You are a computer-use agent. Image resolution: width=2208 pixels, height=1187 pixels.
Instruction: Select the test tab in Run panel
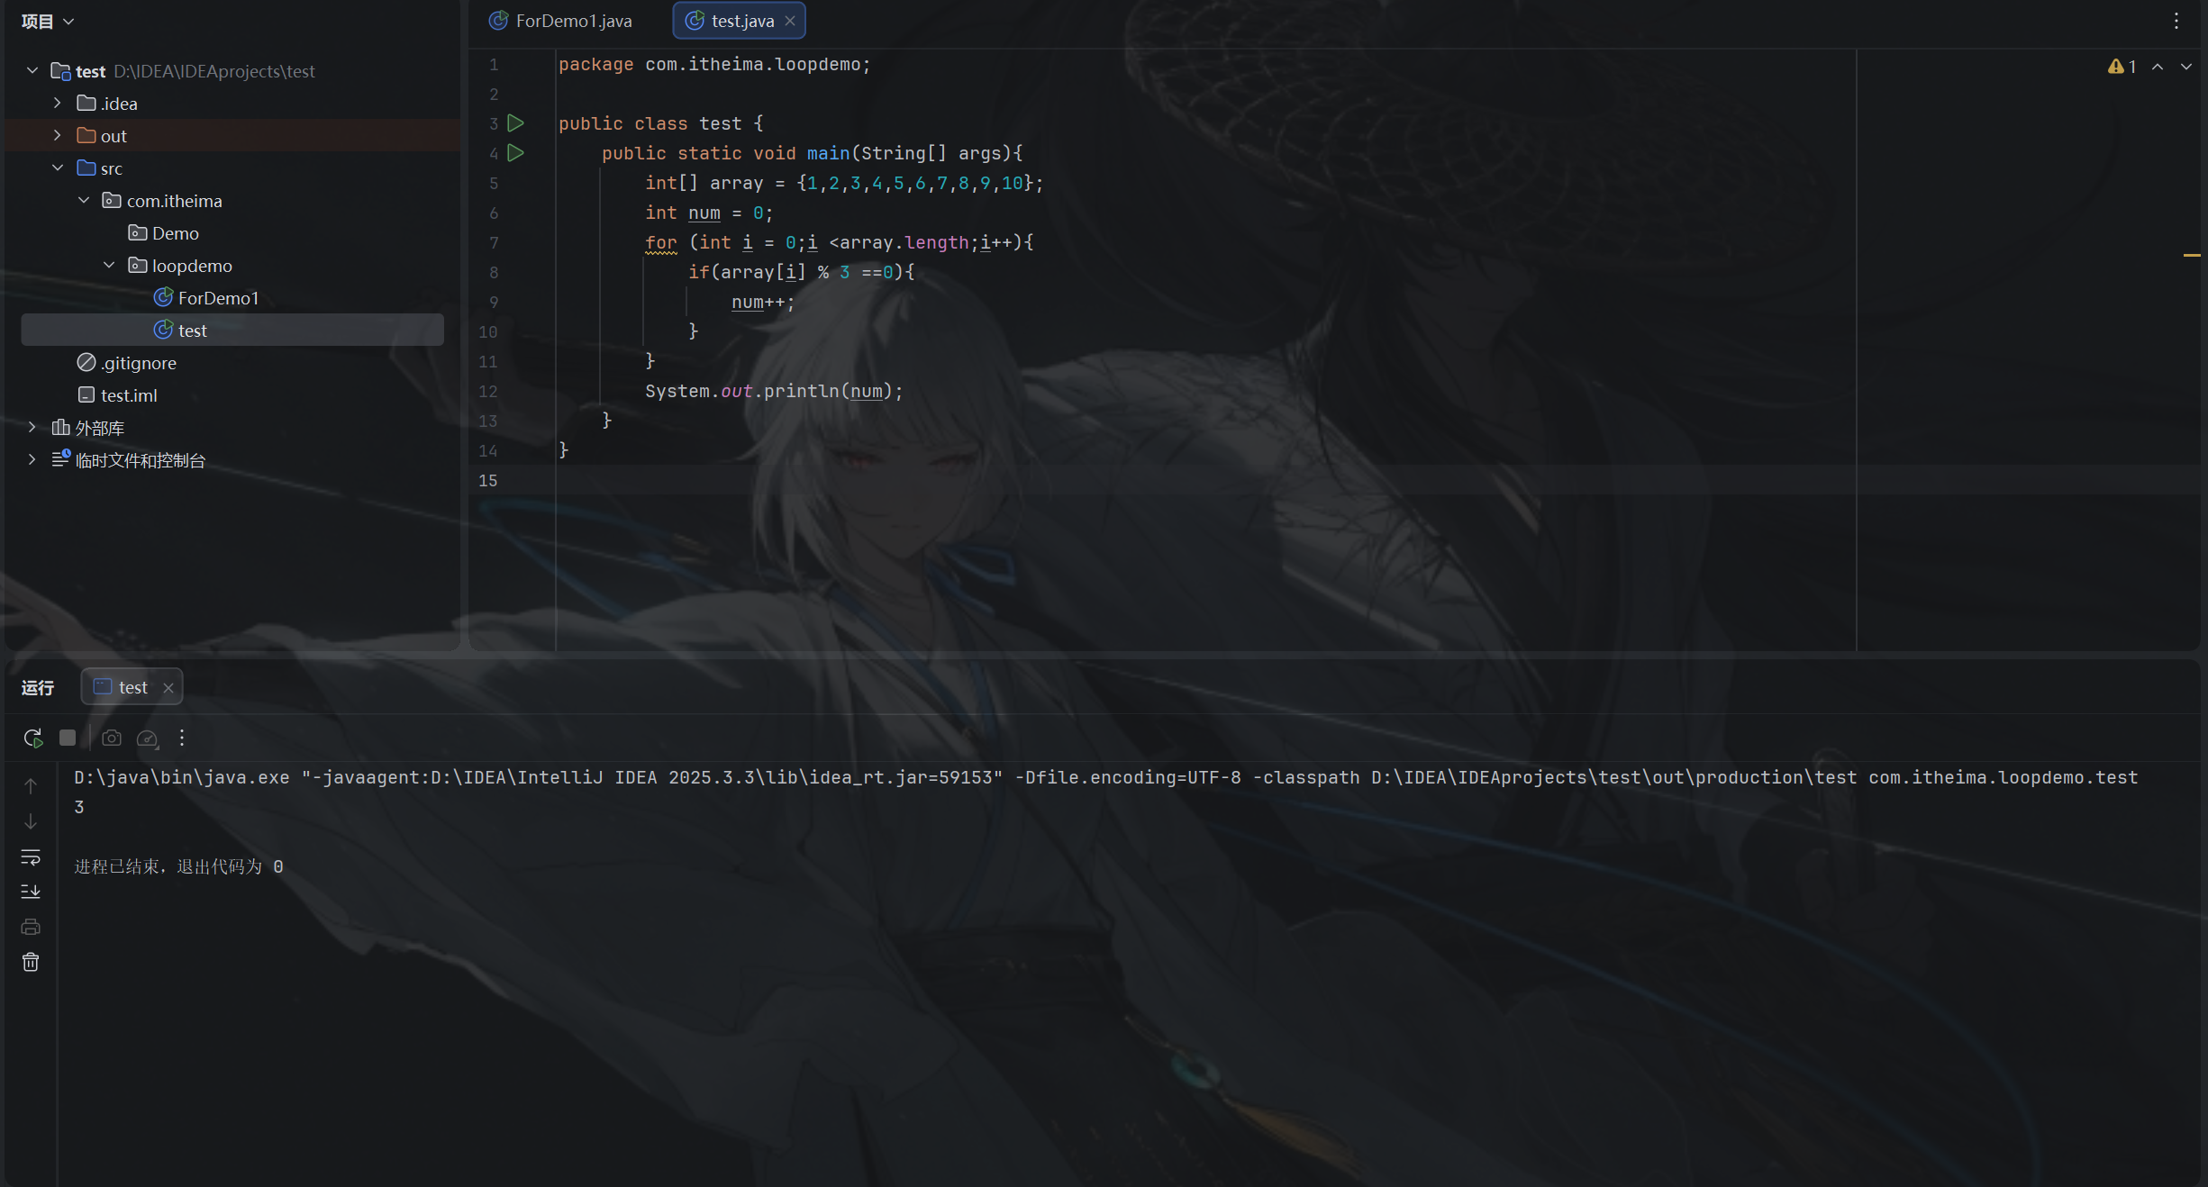pos(132,687)
